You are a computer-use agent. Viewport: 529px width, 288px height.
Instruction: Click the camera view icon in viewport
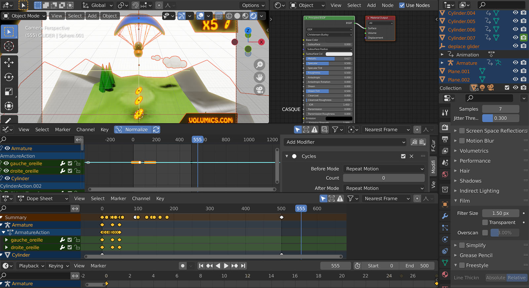click(260, 90)
